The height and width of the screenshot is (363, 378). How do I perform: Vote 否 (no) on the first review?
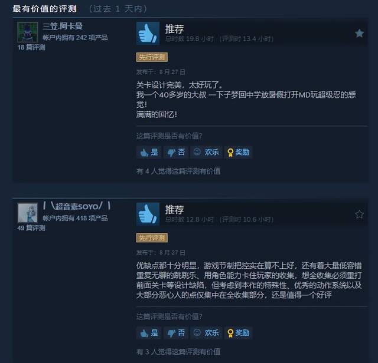coord(176,152)
